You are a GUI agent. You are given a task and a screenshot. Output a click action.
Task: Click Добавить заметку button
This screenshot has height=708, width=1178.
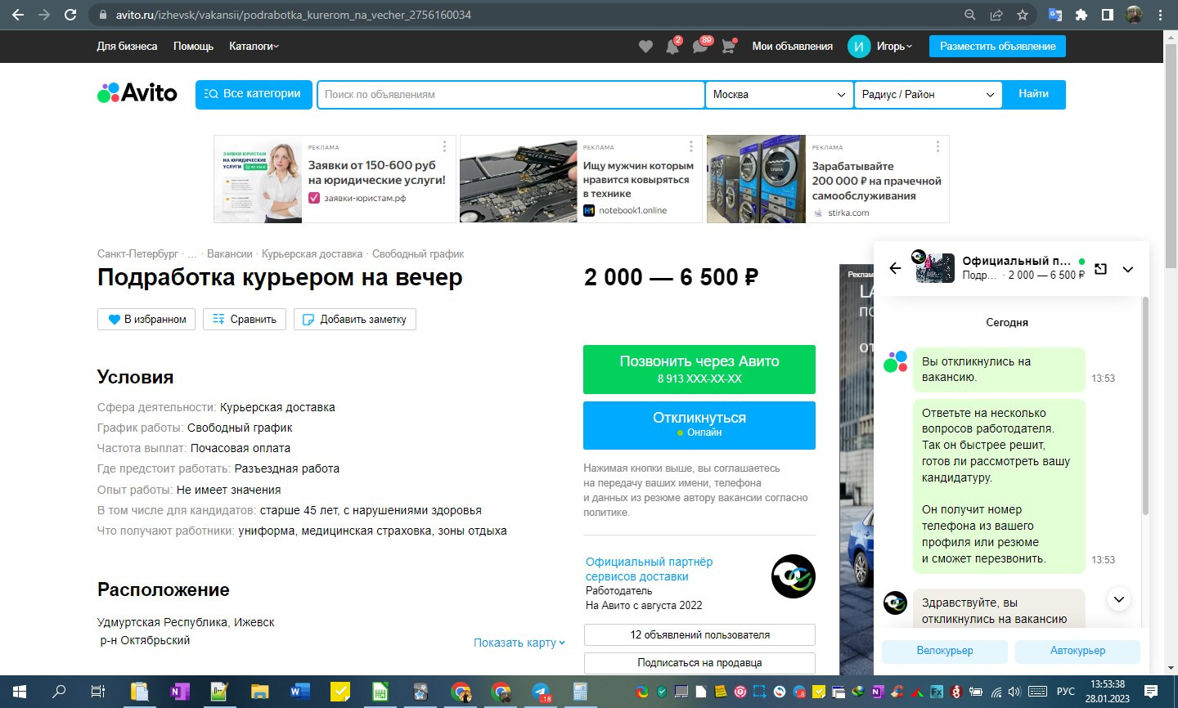point(355,319)
